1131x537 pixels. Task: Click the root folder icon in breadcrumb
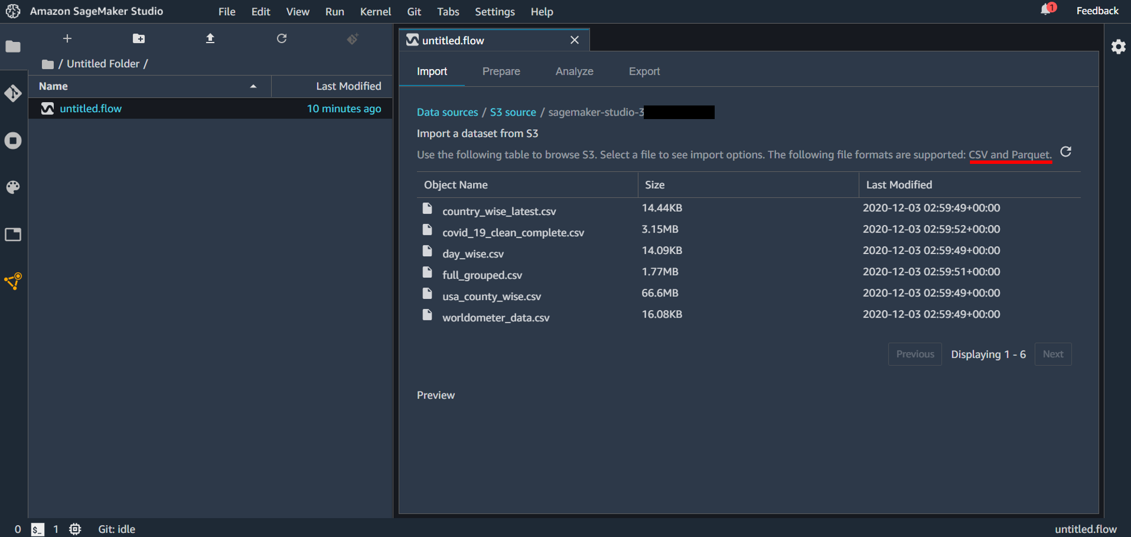[x=48, y=64]
